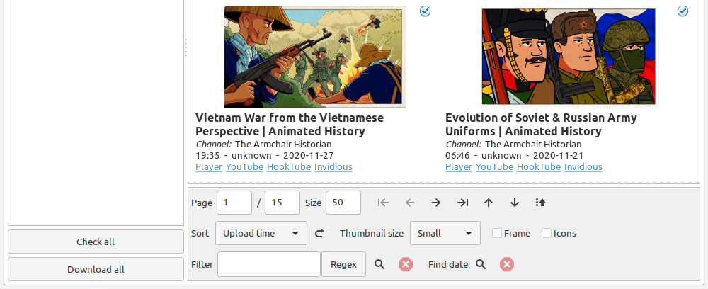Click the duration text 19:35
708x289 pixels.
[x=207, y=156]
